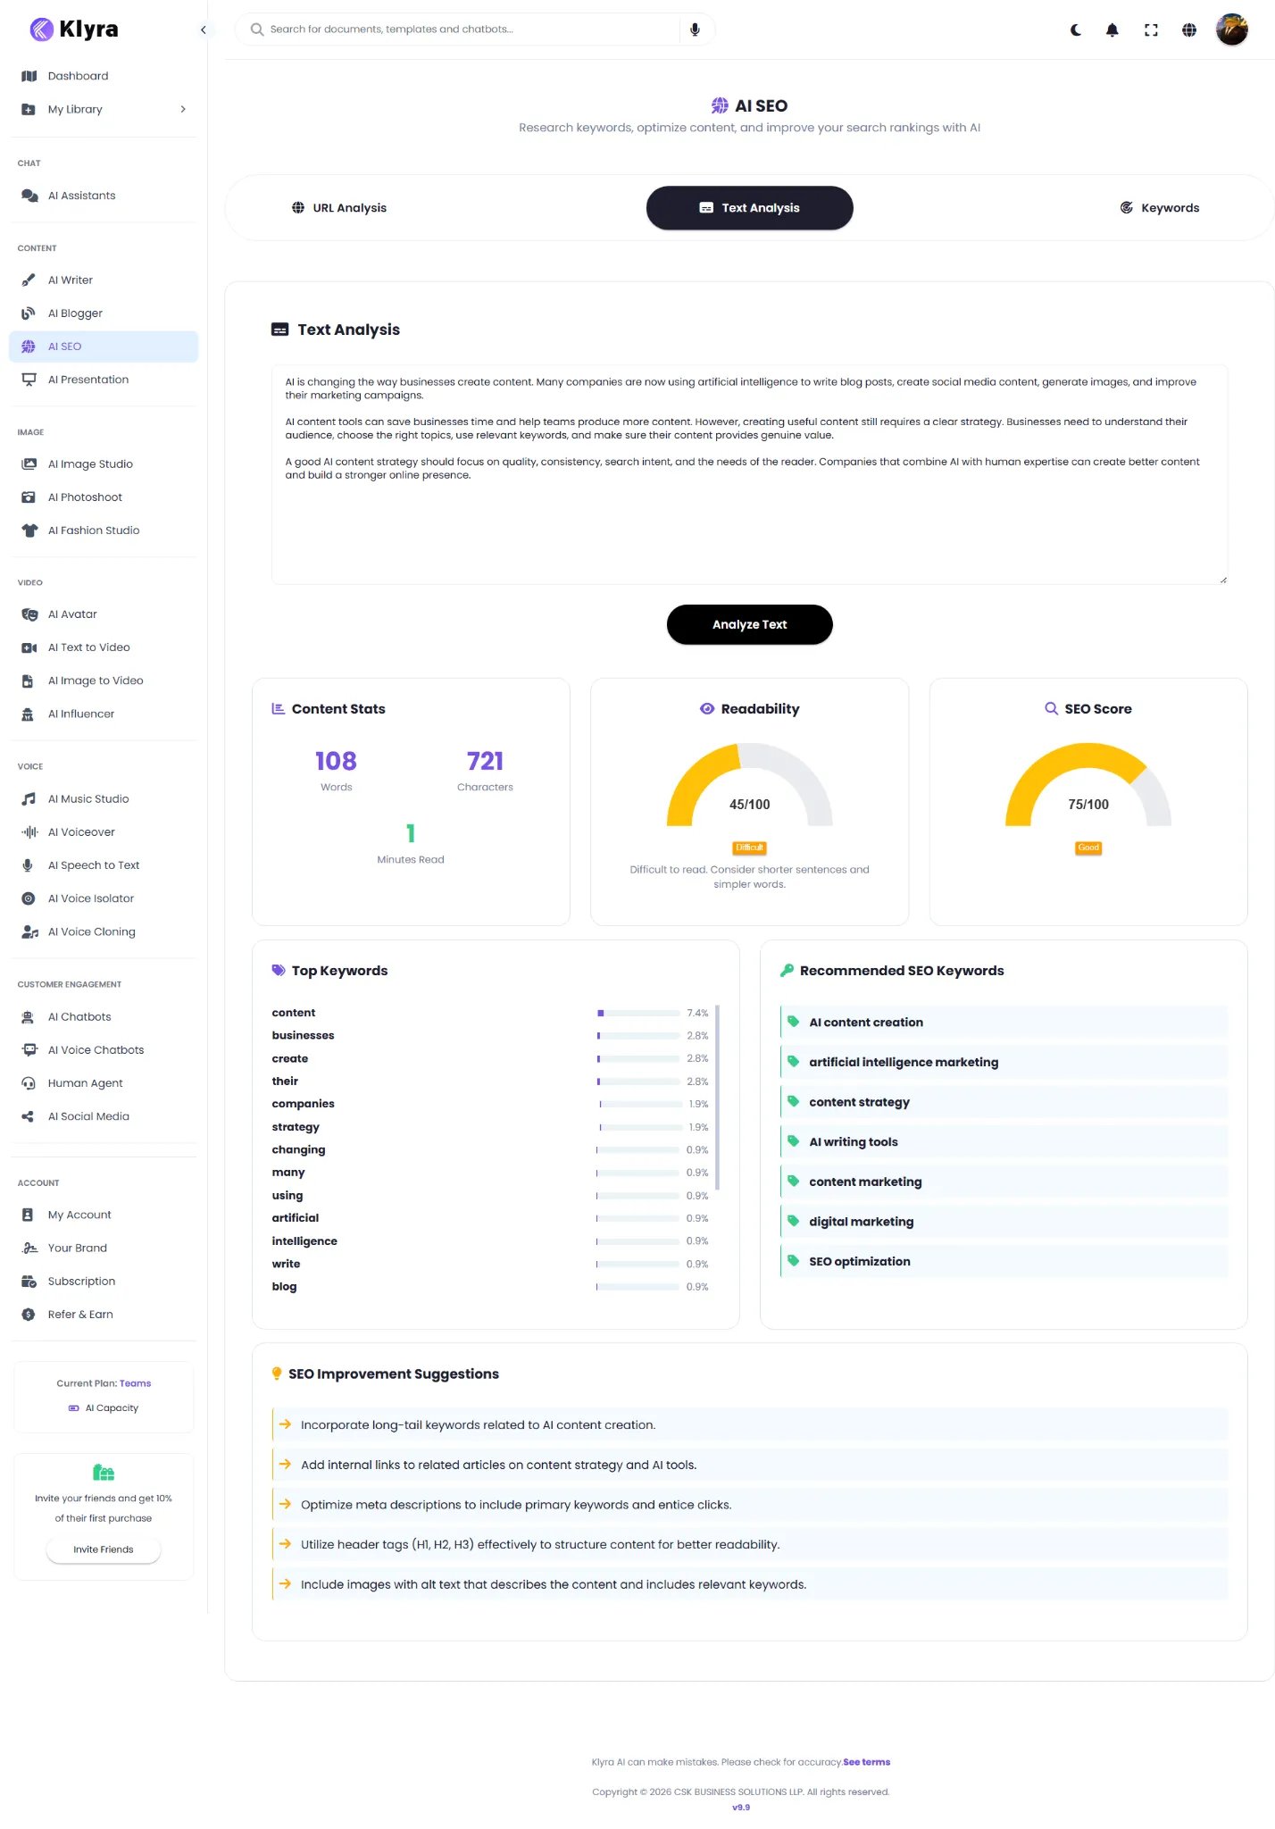Image resolution: width=1275 pixels, height=1829 pixels.
Task: Select 'digital marketing' recommended keyword
Action: 1004,1221
